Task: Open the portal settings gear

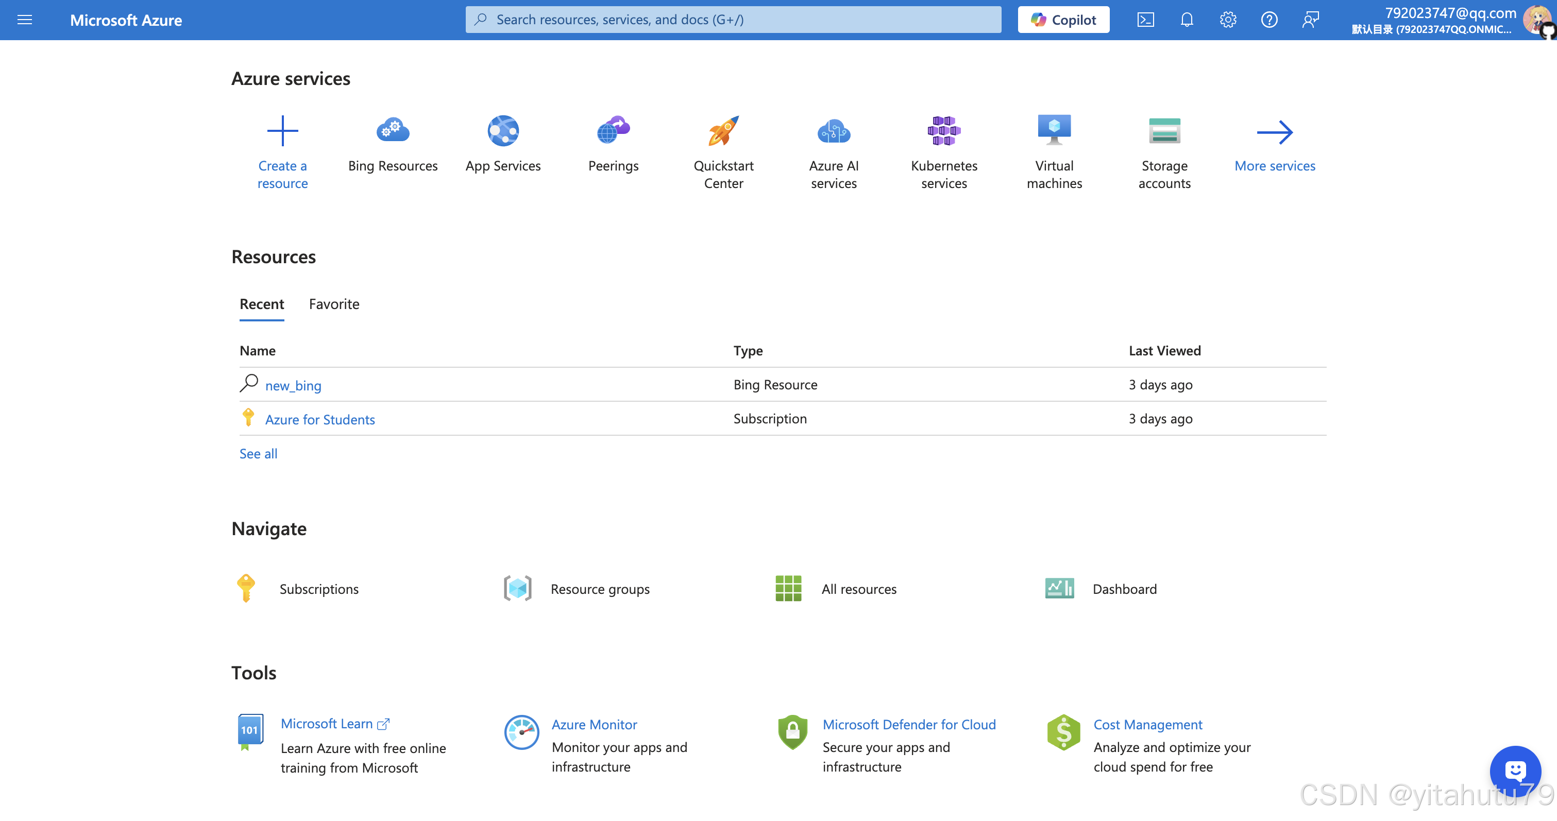Action: pos(1228,20)
